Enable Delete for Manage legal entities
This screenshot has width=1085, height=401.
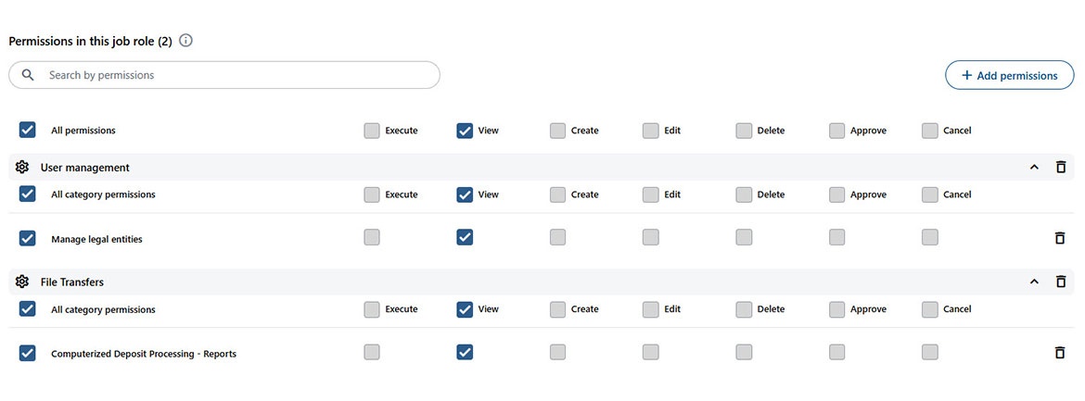(x=744, y=238)
